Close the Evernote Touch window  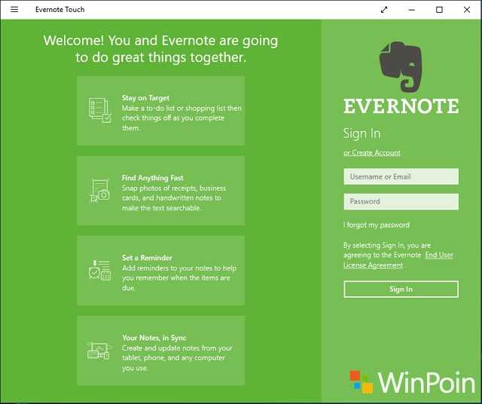click(x=467, y=10)
